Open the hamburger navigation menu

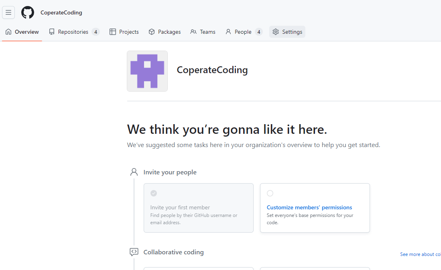(x=8, y=12)
